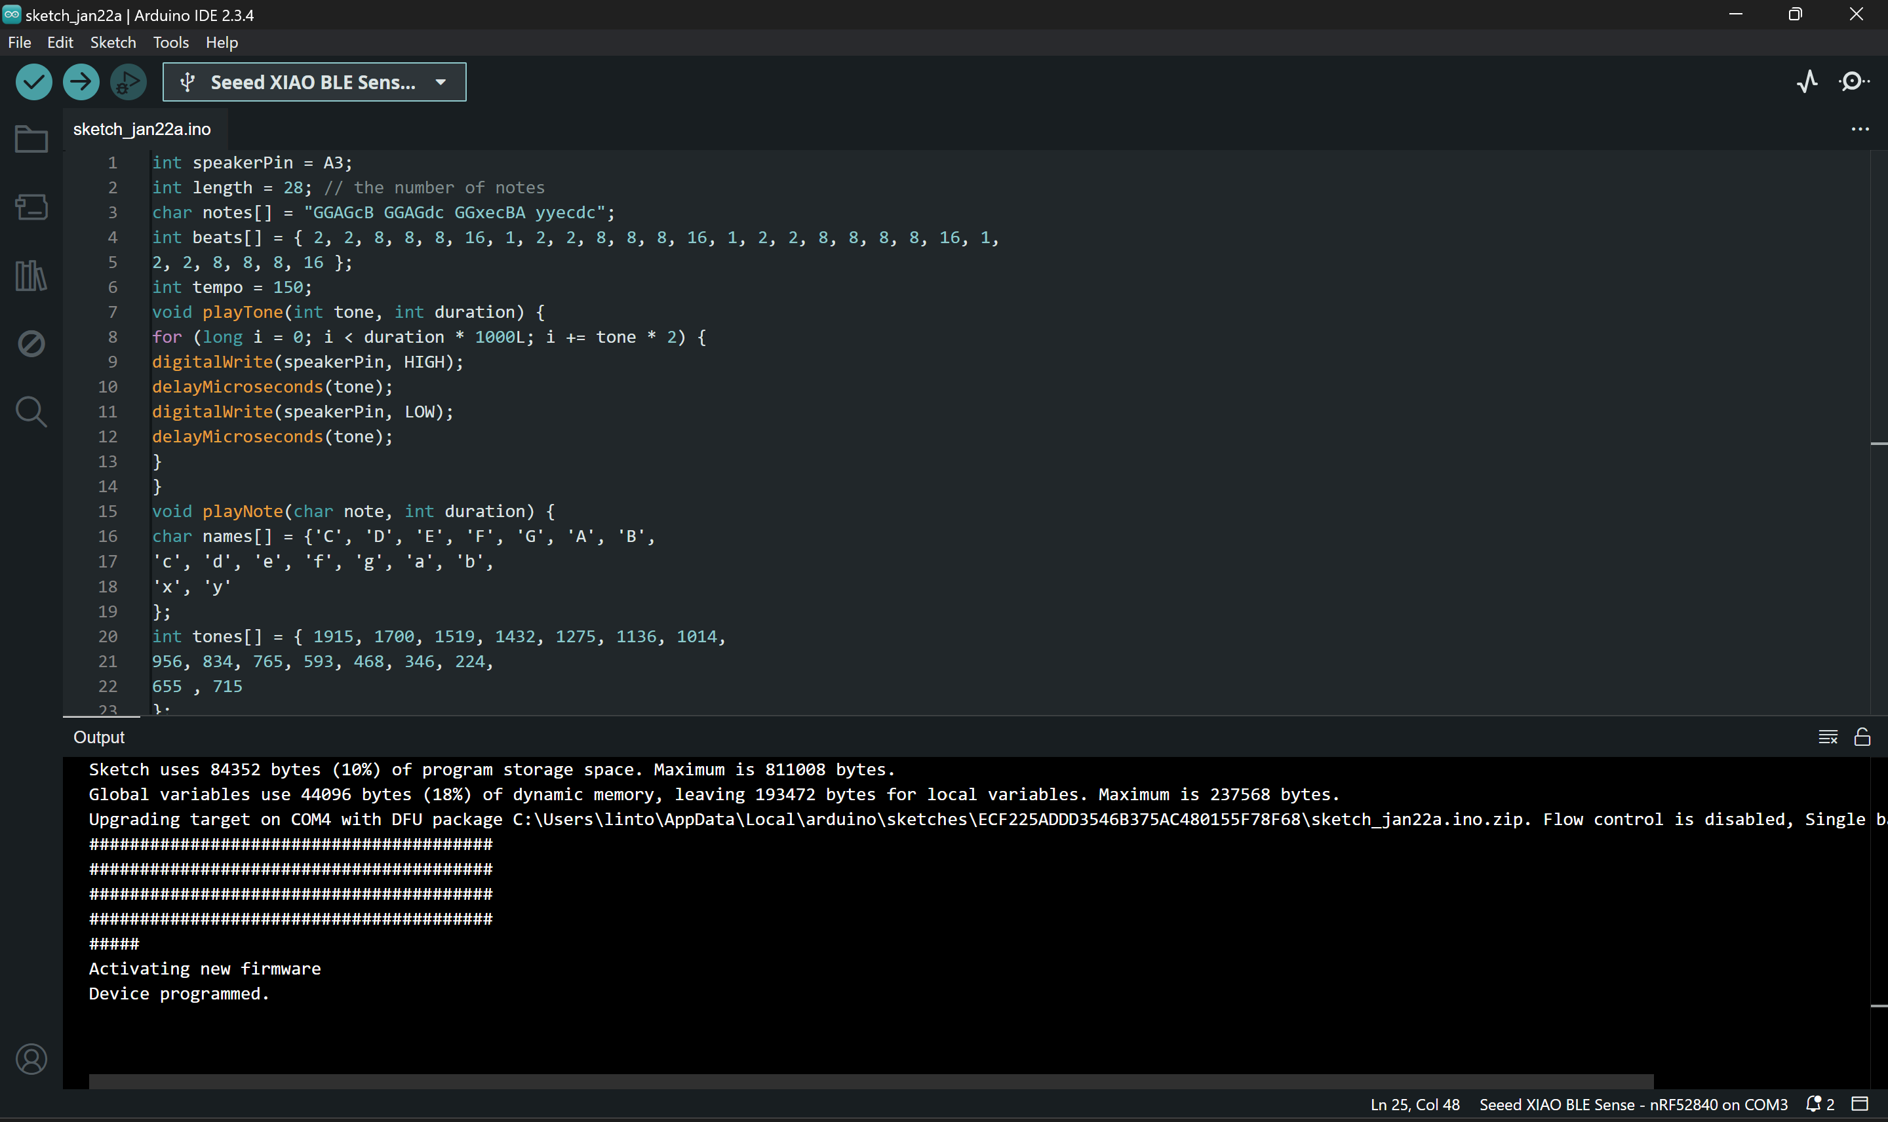Open the notifications bell in status bar
This screenshot has height=1122, width=1888.
click(x=1819, y=1104)
